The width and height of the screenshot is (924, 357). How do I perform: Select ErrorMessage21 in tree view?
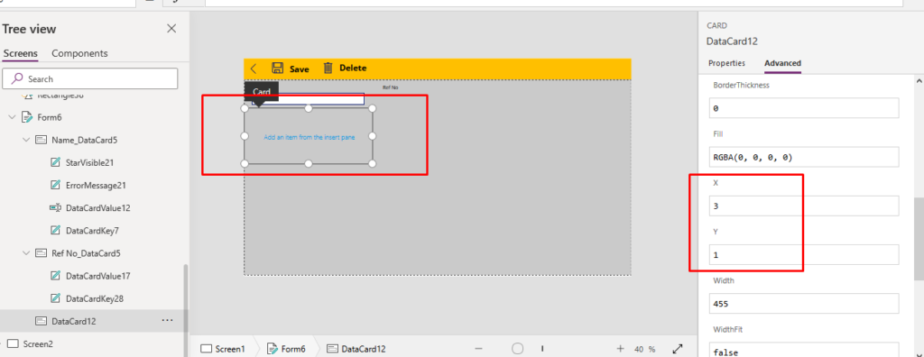(96, 185)
